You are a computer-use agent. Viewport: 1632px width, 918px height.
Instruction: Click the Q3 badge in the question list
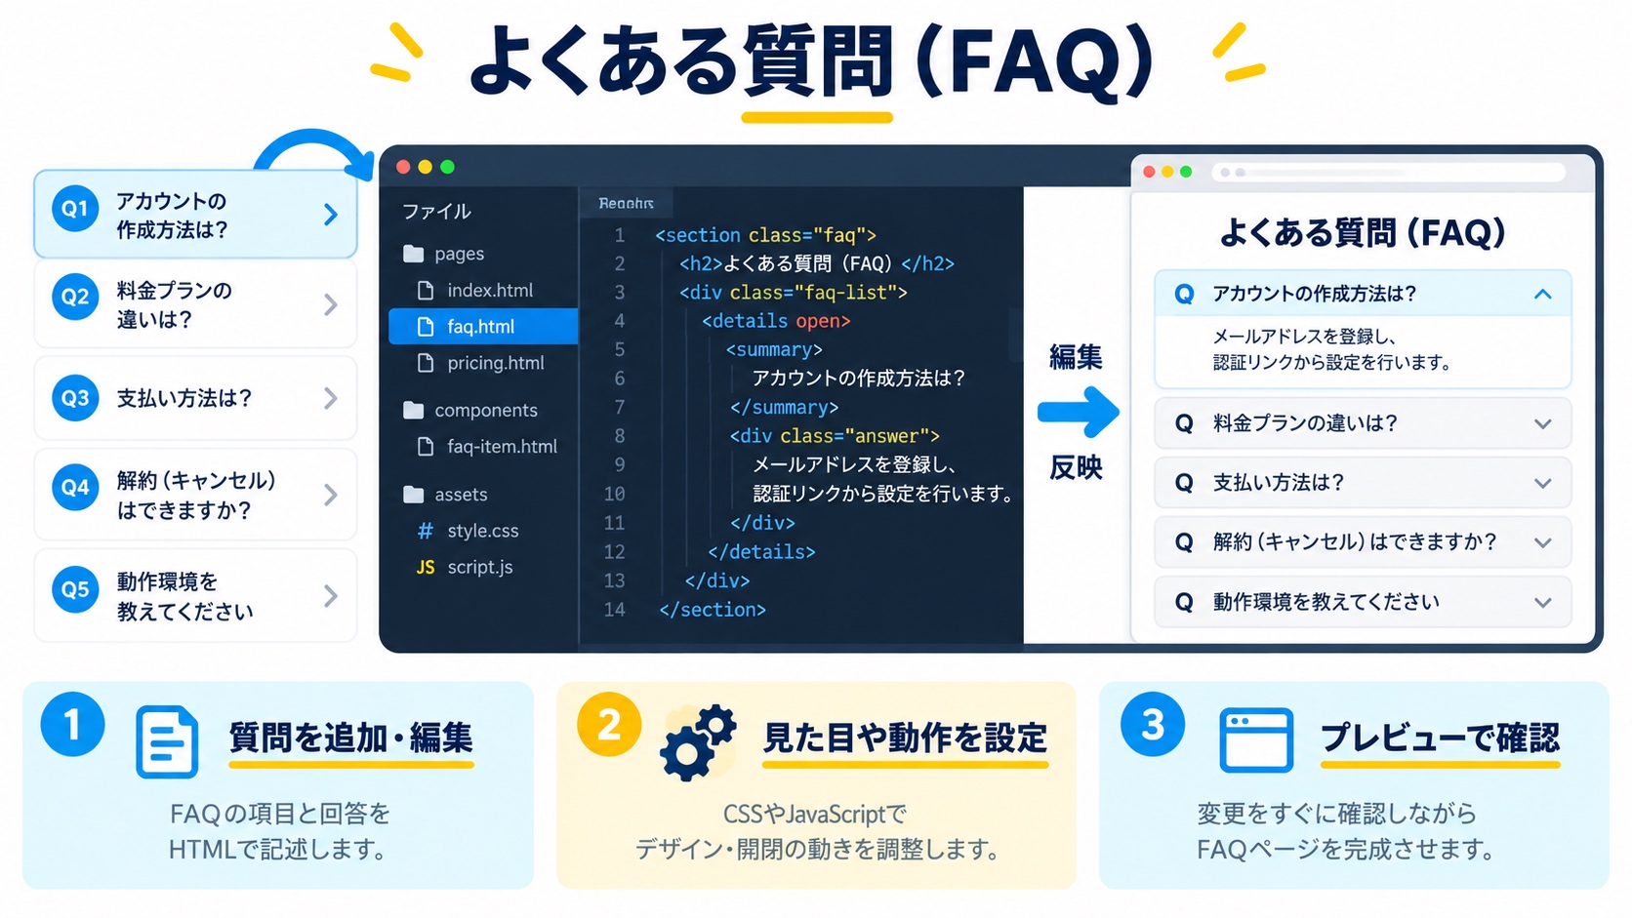coord(75,398)
